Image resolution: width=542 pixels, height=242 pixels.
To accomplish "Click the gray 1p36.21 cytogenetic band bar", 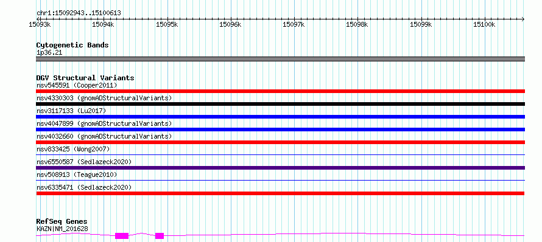I will pyautogui.click(x=280, y=59).
